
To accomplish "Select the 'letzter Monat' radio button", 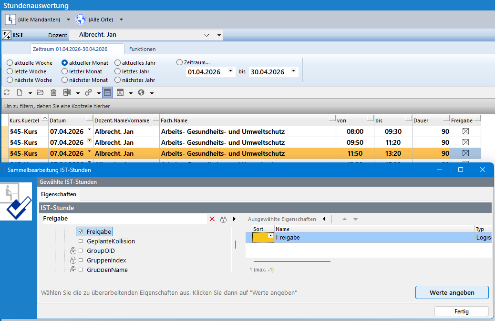I will tap(65, 71).
